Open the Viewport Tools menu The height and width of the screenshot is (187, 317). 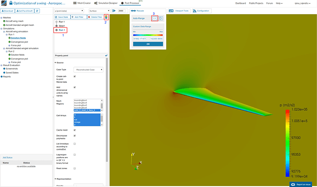(179, 11)
